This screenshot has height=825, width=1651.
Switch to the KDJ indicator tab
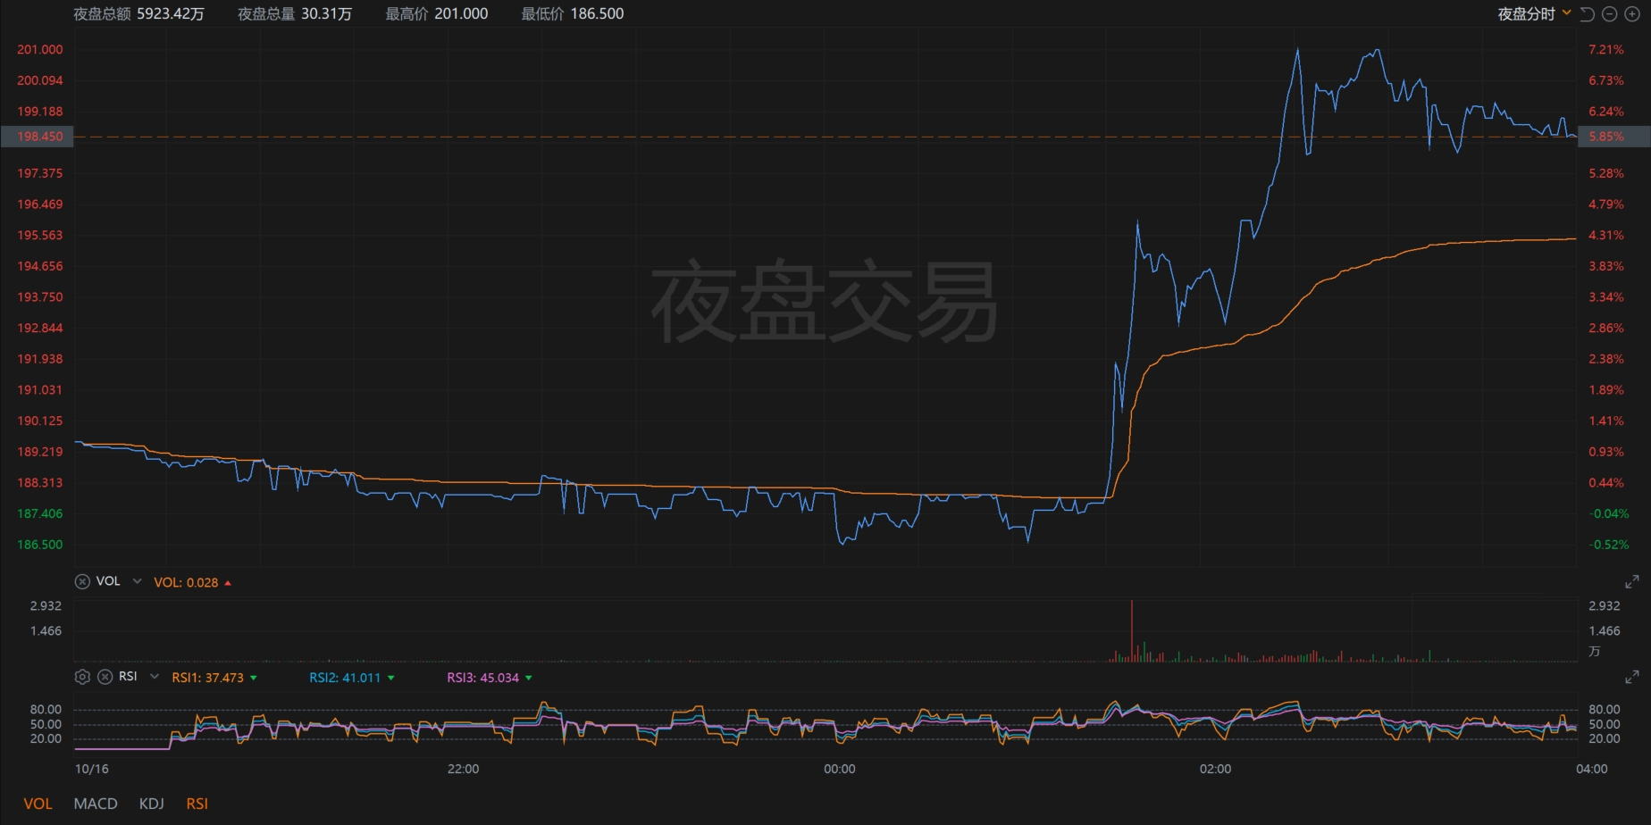(152, 804)
